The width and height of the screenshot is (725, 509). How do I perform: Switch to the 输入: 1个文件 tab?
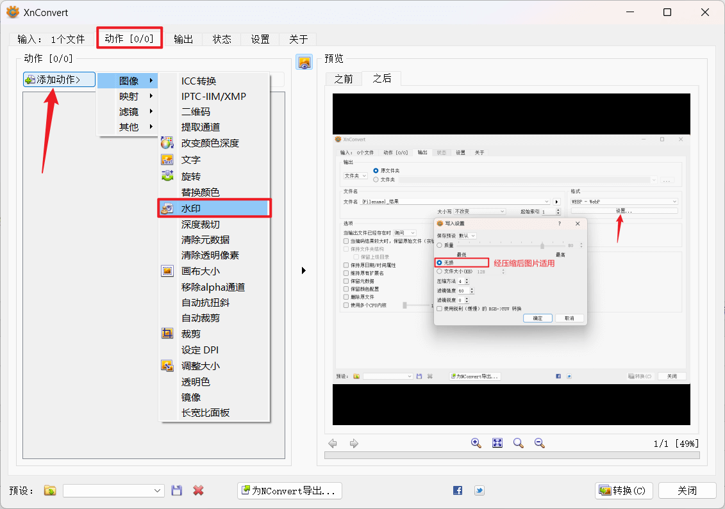tap(51, 39)
